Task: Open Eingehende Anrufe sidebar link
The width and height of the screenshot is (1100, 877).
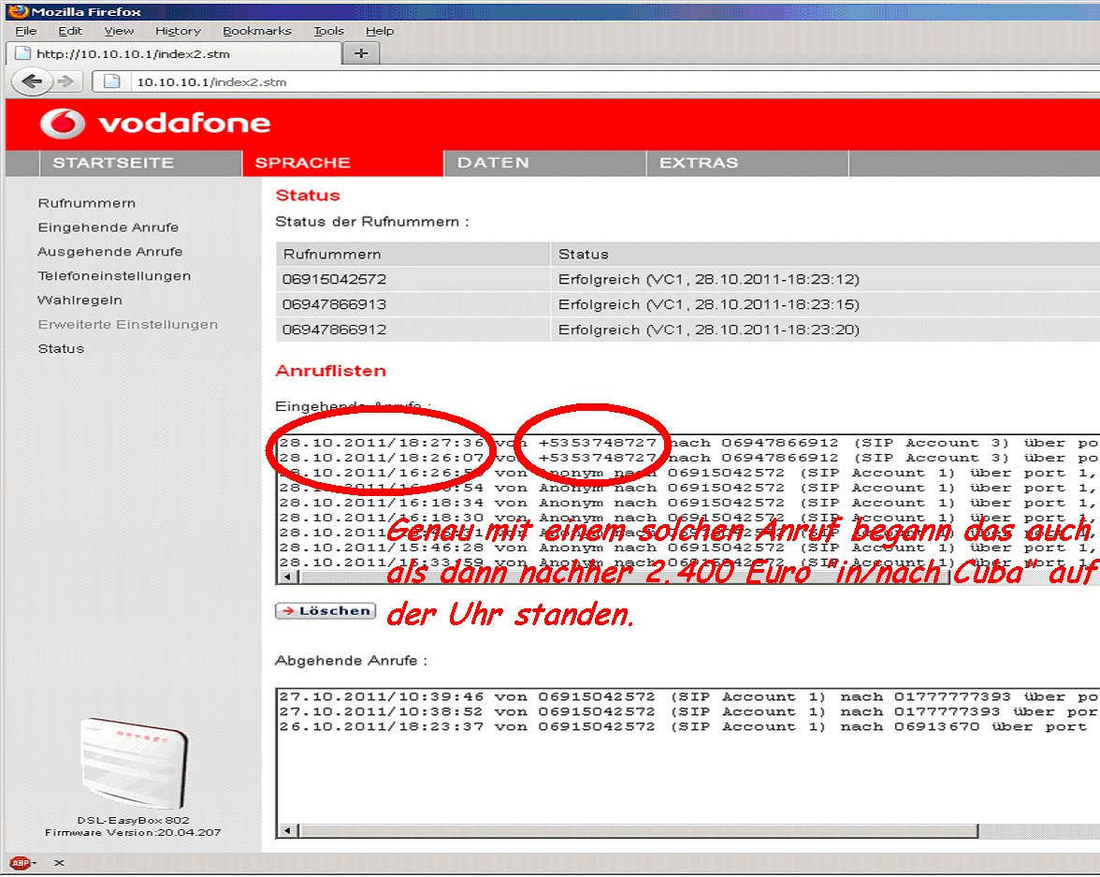Action: pyautogui.click(x=108, y=227)
